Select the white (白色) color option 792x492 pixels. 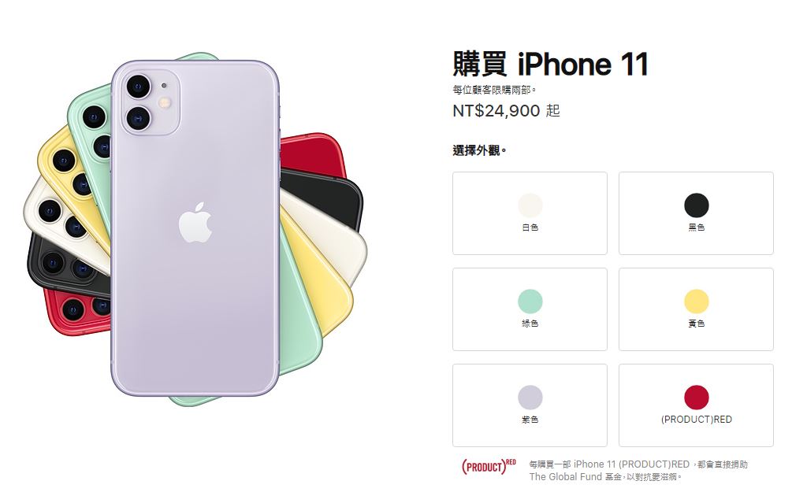(x=530, y=213)
